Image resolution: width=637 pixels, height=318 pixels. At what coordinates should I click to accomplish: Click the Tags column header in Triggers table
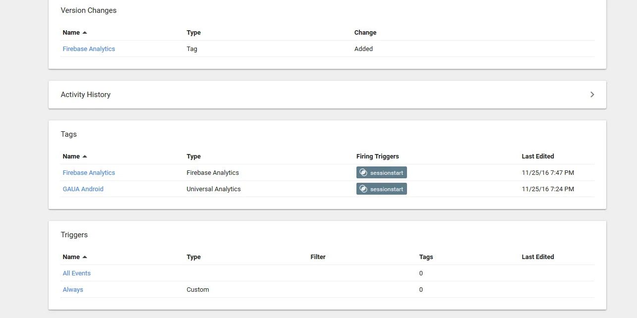click(x=426, y=257)
